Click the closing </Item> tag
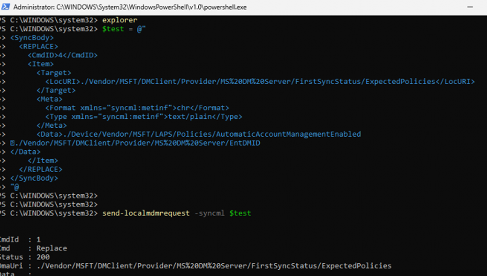This screenshot has width=487, height=276. (x=43, y=161)
